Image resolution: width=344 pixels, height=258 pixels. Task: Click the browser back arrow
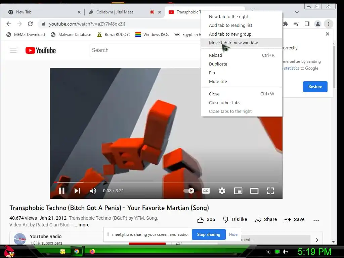click(x=8, y=24)
